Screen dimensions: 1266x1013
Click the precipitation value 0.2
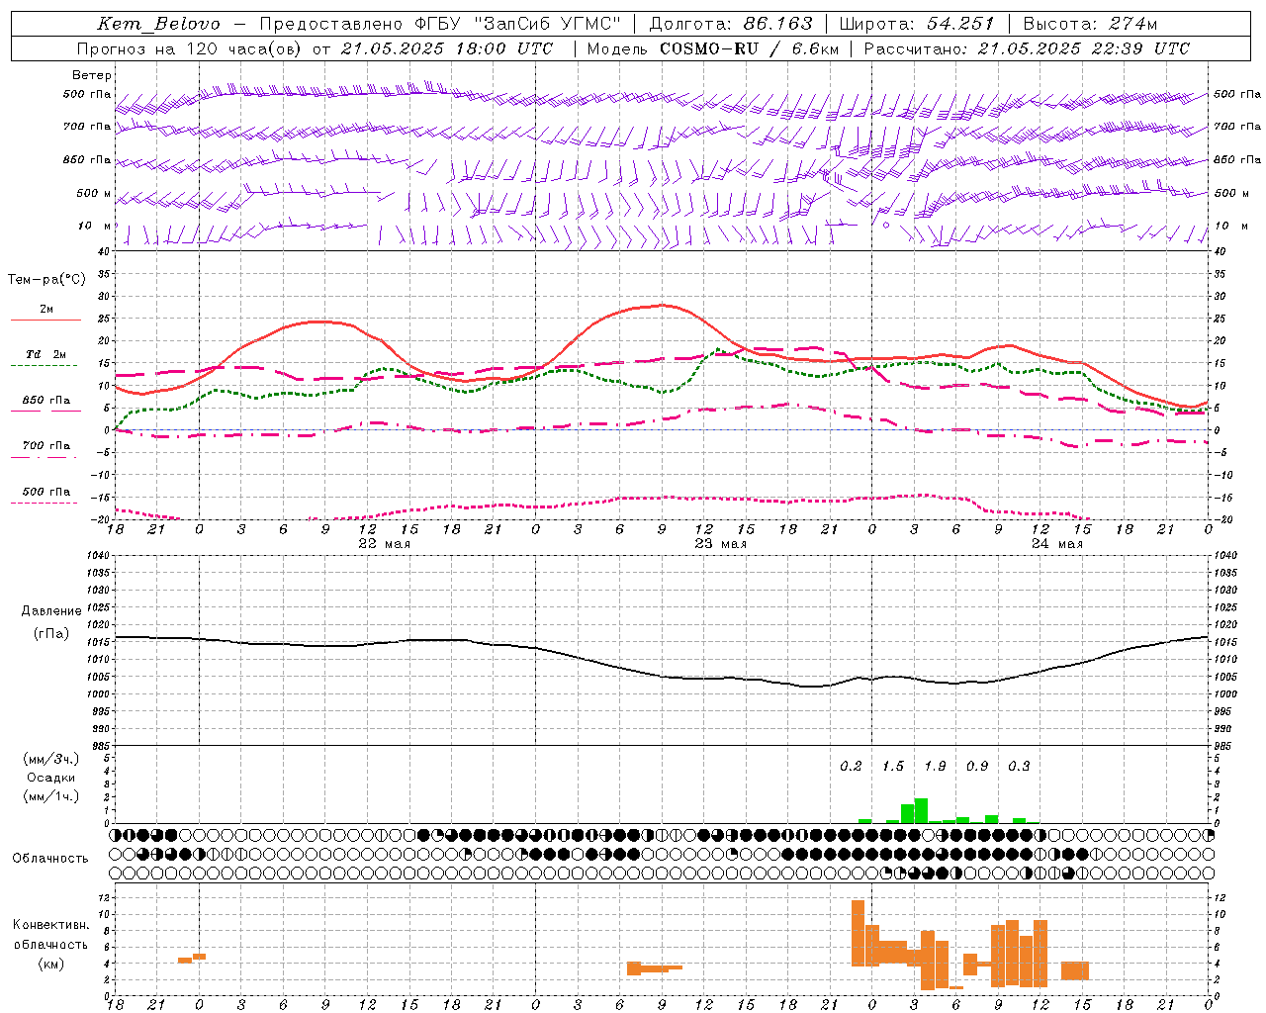pos(851,767)
